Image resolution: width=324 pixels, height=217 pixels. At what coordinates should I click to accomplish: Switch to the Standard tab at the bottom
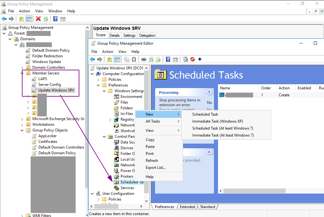207,207
